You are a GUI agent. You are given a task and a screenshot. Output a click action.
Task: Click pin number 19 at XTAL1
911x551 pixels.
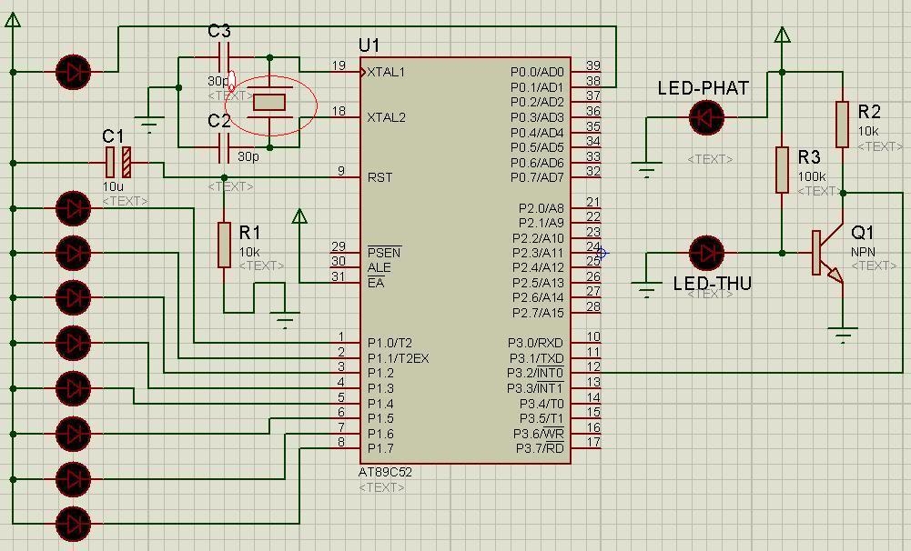click(x=339, y=65)
